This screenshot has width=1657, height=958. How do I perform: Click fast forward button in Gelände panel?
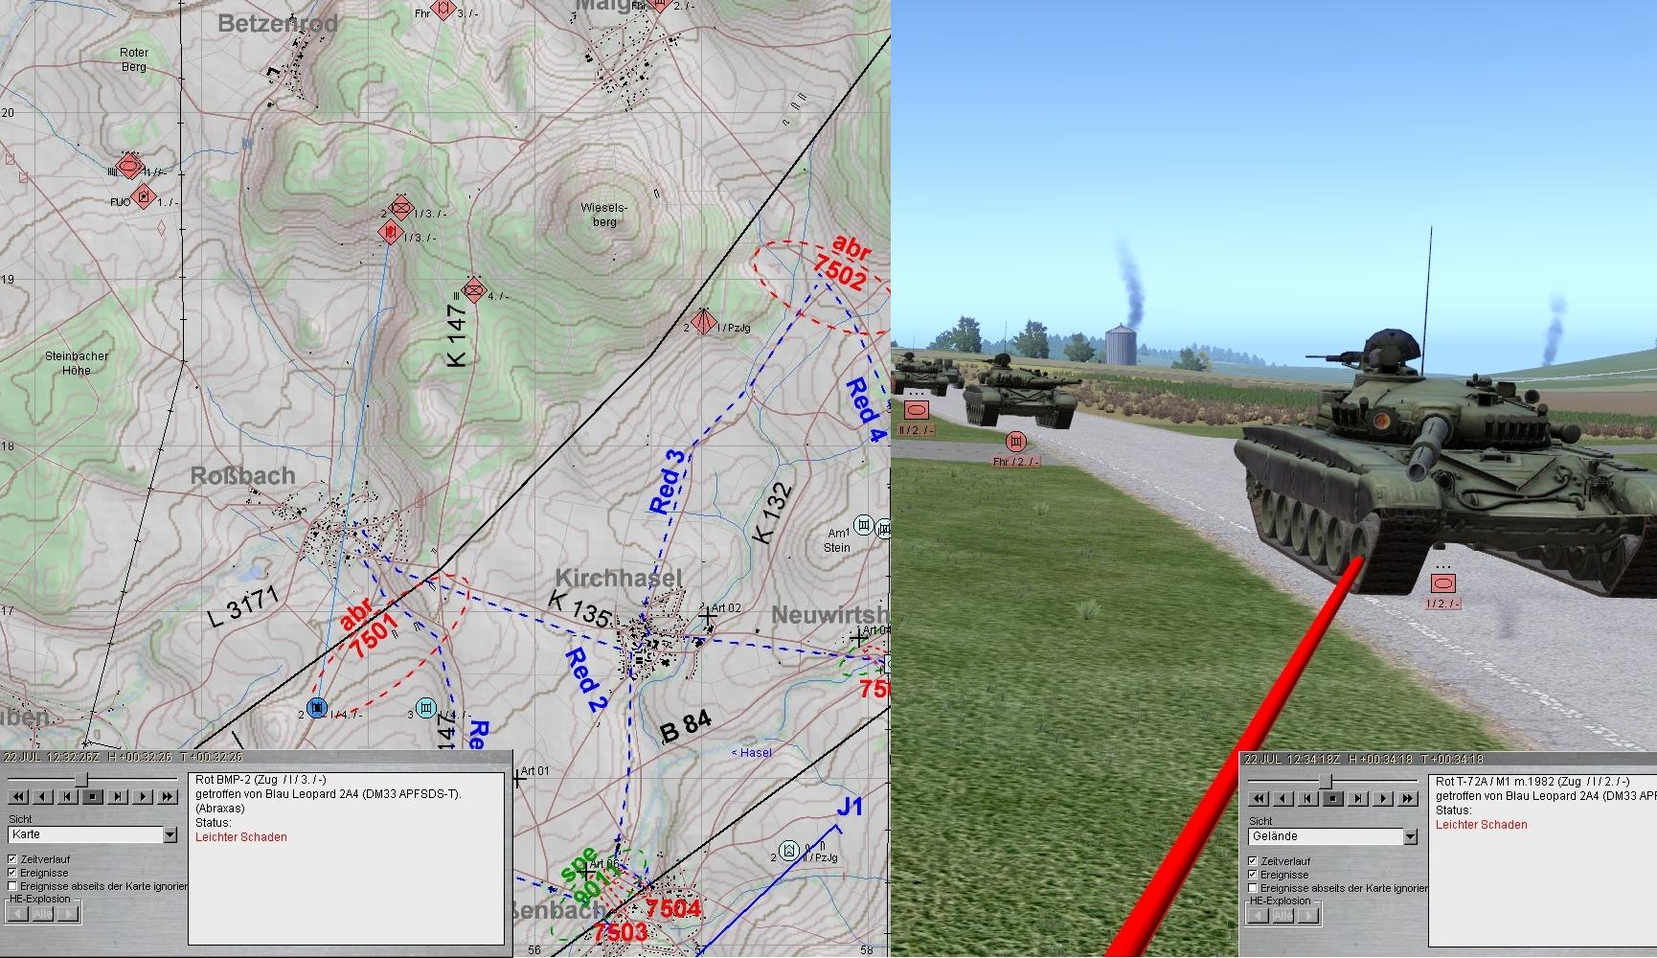coord(1407,798)
